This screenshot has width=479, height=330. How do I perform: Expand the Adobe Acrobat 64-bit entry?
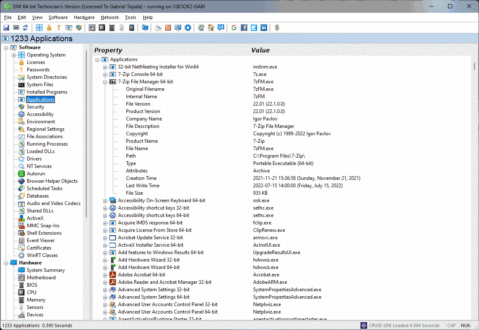point(104,274)
